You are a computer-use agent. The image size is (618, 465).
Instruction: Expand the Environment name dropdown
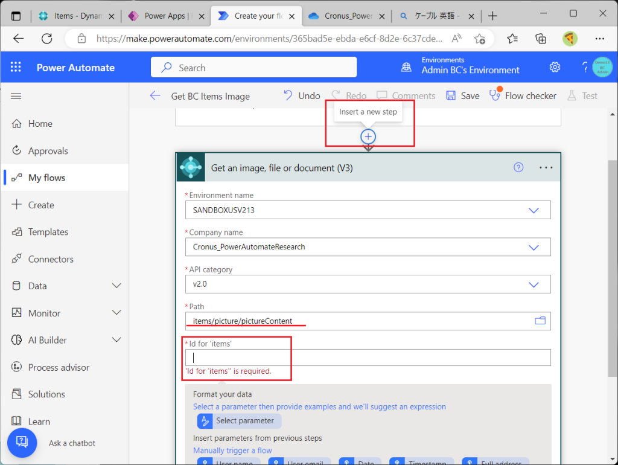click(534, 210)
